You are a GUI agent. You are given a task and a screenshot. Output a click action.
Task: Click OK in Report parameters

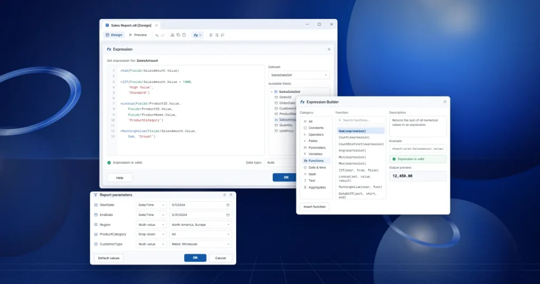pyautogui.click(x=195, y=258)
